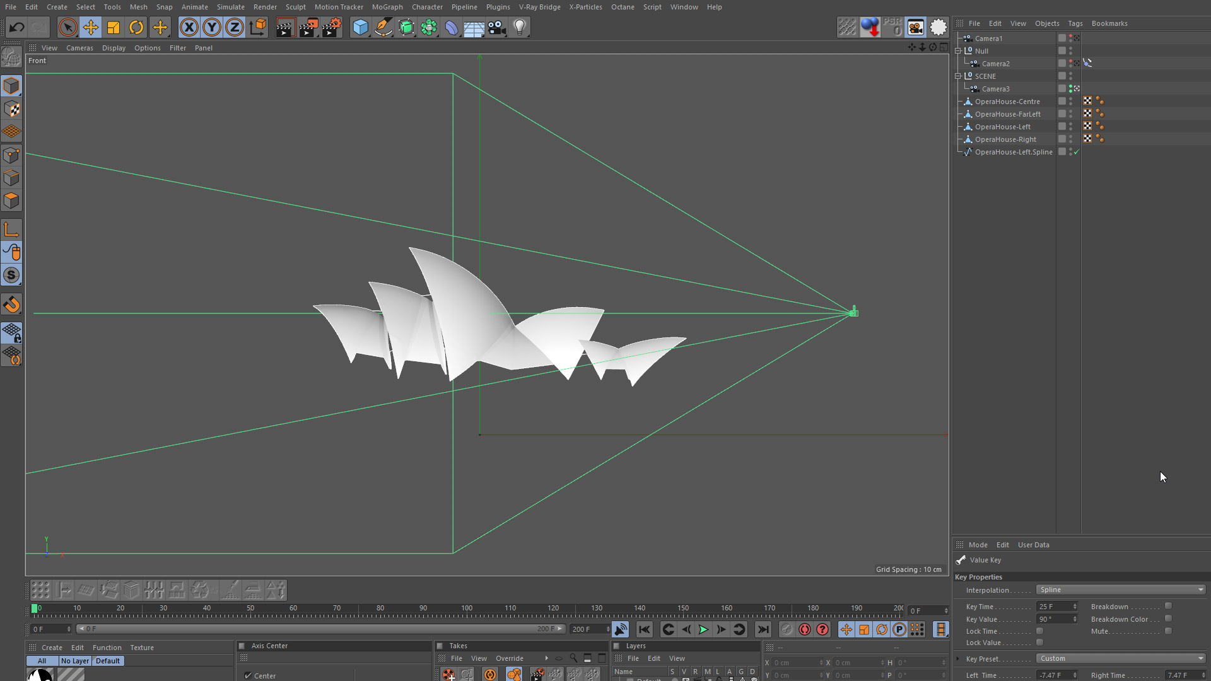Screen dimensions: 1211x681
Task: Click the Light bulb object icon
Action: 520,27
